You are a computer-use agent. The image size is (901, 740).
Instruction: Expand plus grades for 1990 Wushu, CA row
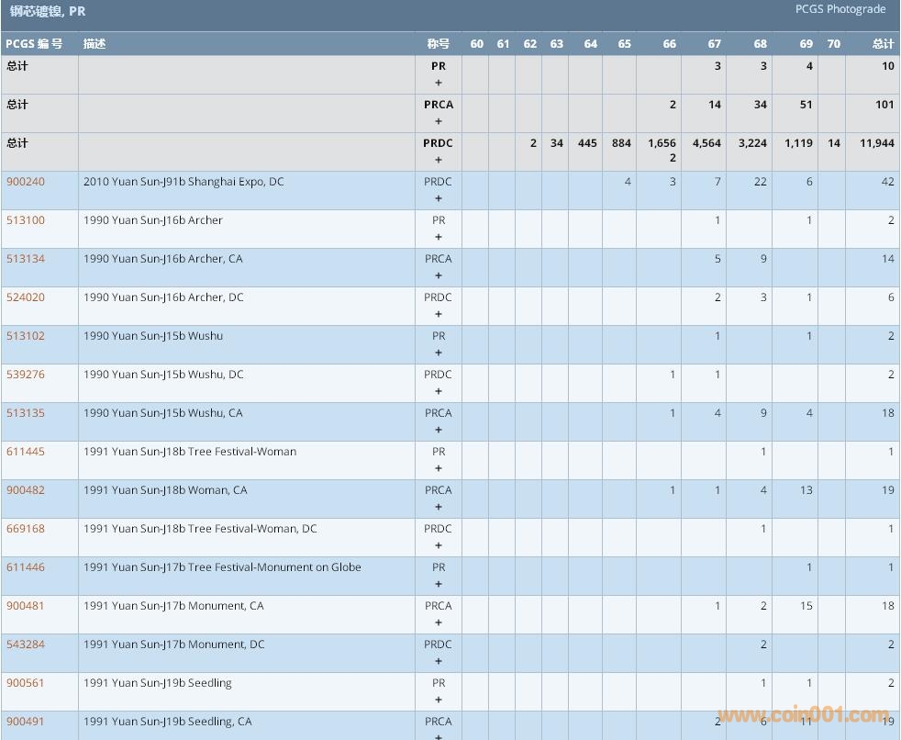438,430
